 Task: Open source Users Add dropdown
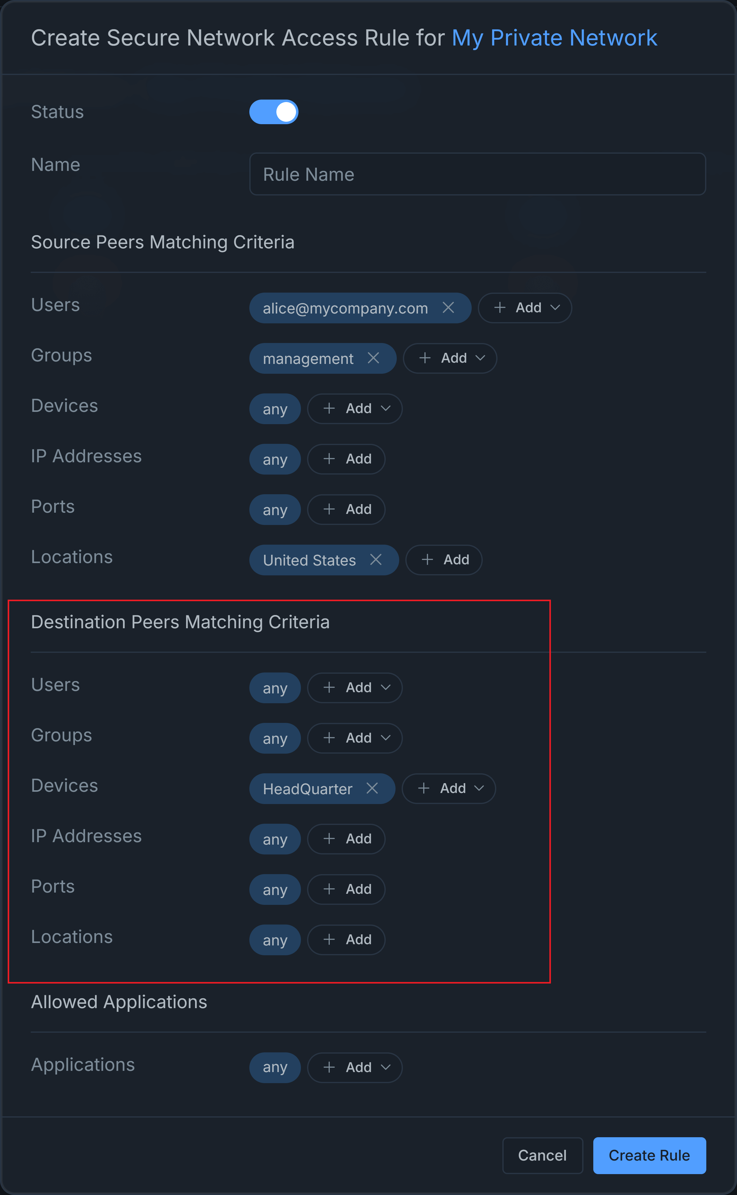point(524,308)
